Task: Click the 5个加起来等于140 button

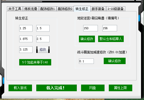Action: point(35,62)
